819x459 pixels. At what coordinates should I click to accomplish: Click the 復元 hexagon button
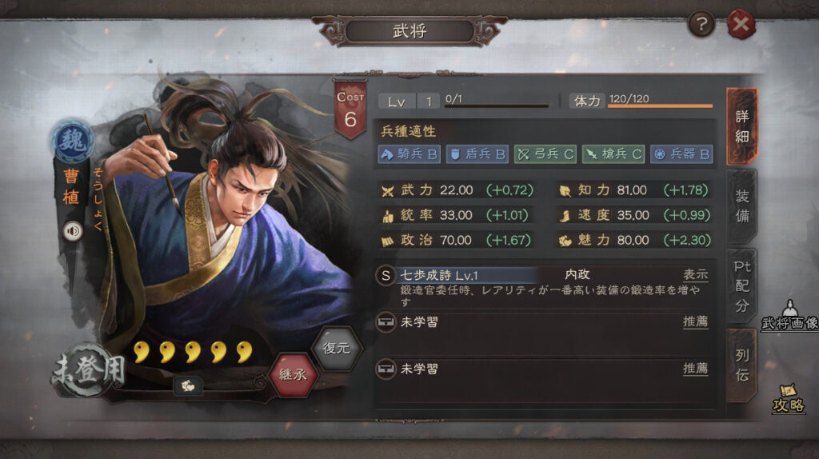(x=337, y=348)
